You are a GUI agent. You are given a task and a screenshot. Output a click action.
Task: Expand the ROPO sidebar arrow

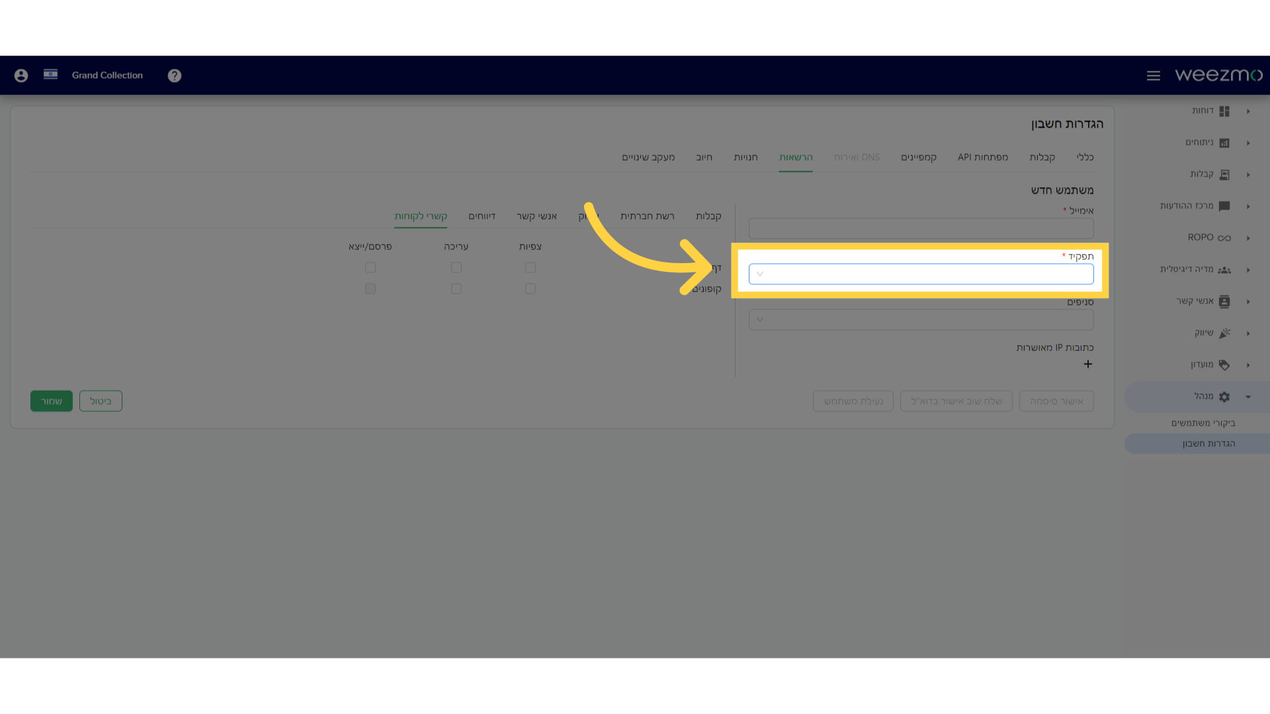(1248, 238)
